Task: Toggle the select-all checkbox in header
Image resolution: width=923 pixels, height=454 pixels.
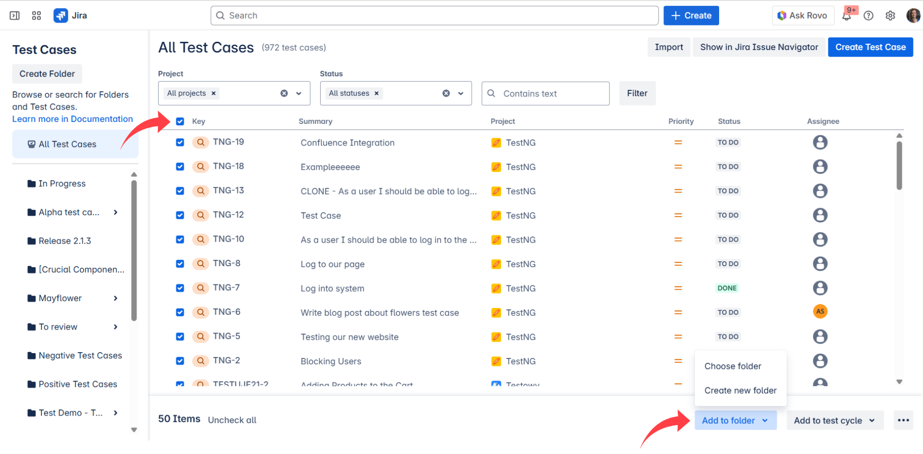Action: (x=180, y=122)
